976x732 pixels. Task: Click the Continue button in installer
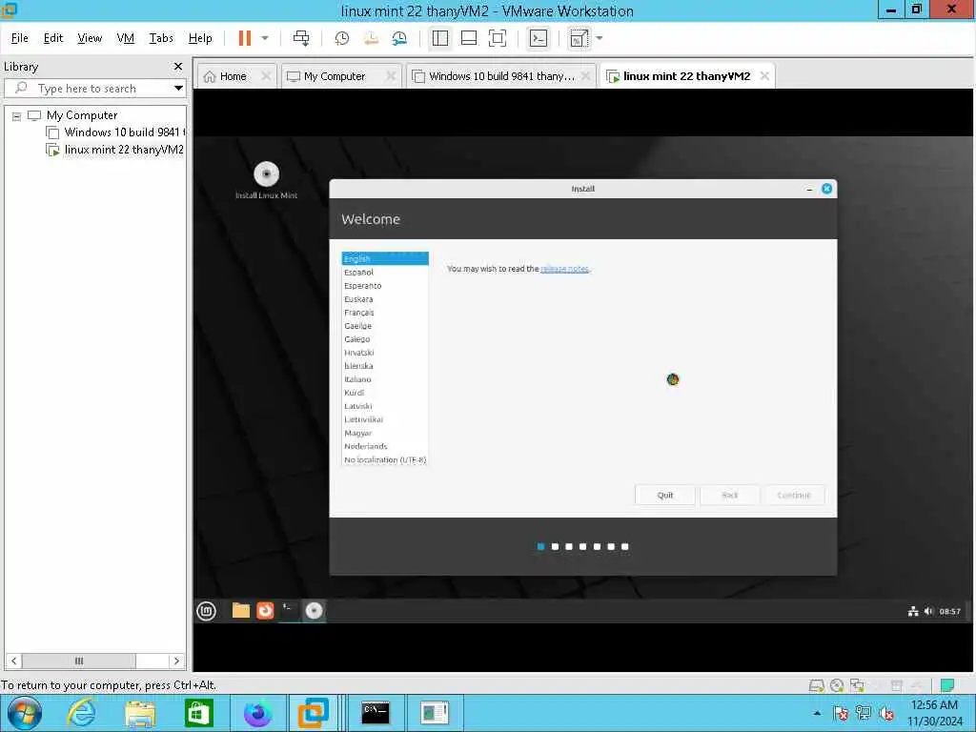tap(794, 495)
